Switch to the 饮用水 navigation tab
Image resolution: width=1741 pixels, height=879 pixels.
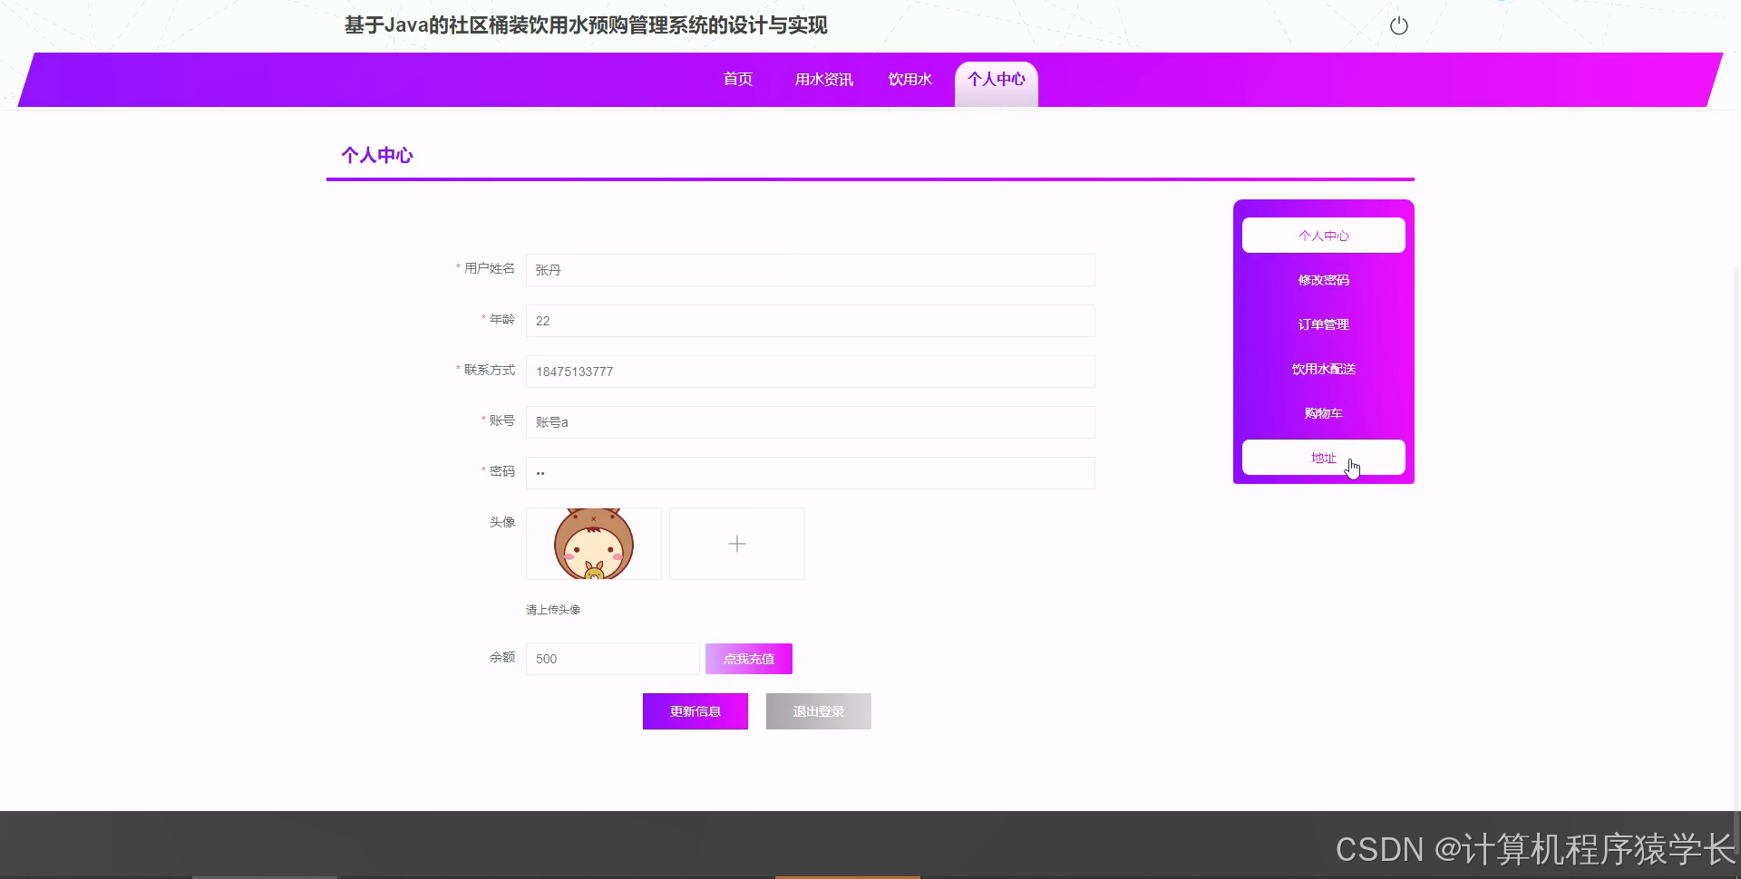[x=910, y=80]
